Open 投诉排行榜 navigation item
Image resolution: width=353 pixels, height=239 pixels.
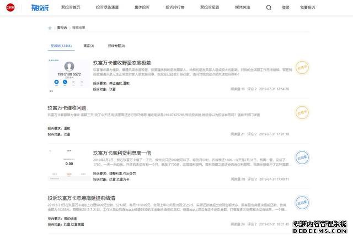175,7
